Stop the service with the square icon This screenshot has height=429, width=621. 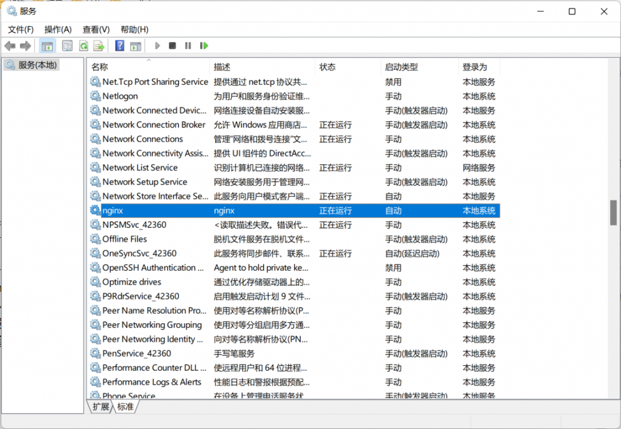[173, 46]
